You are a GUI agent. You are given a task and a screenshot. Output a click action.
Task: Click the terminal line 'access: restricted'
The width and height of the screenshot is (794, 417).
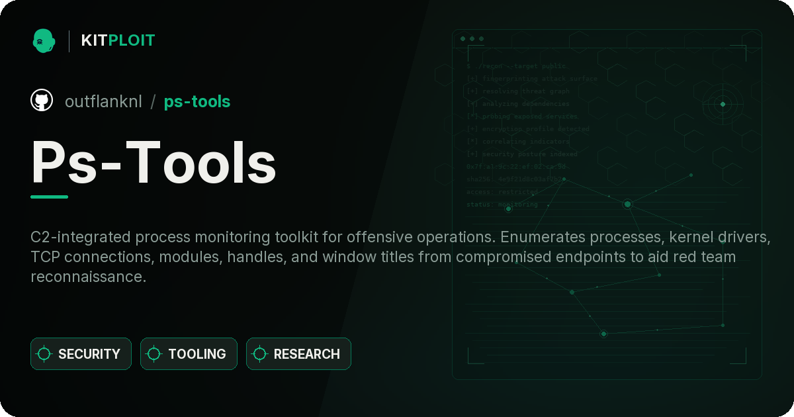click(502, 192)
